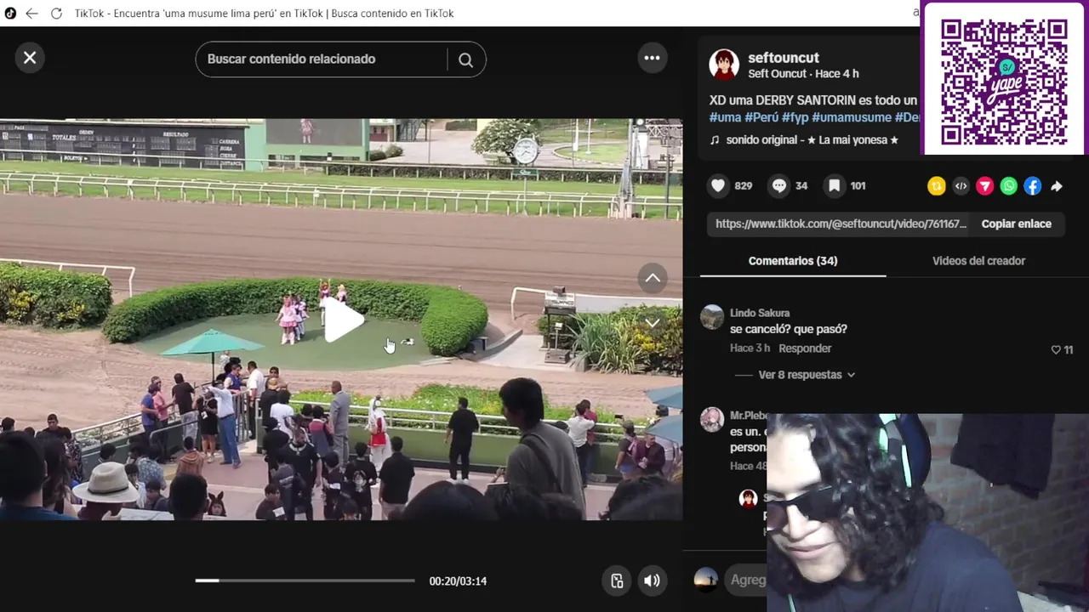This screenshot has height=612, width=1089.
Task: Click browser back arrow
Action: [x=31, y=13]
